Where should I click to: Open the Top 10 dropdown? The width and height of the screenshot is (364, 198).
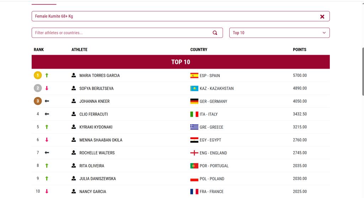point(279,33)
